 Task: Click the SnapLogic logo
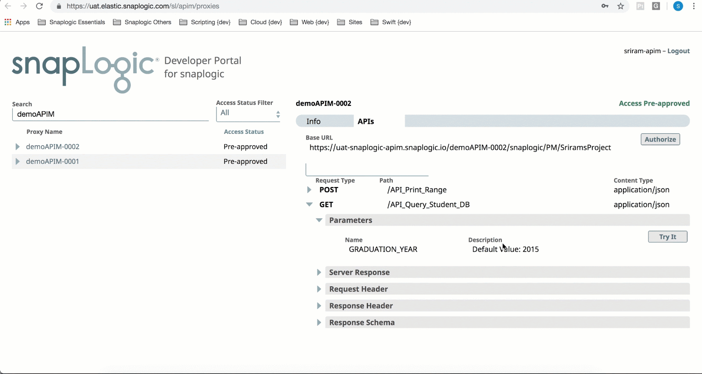point(85,69)
